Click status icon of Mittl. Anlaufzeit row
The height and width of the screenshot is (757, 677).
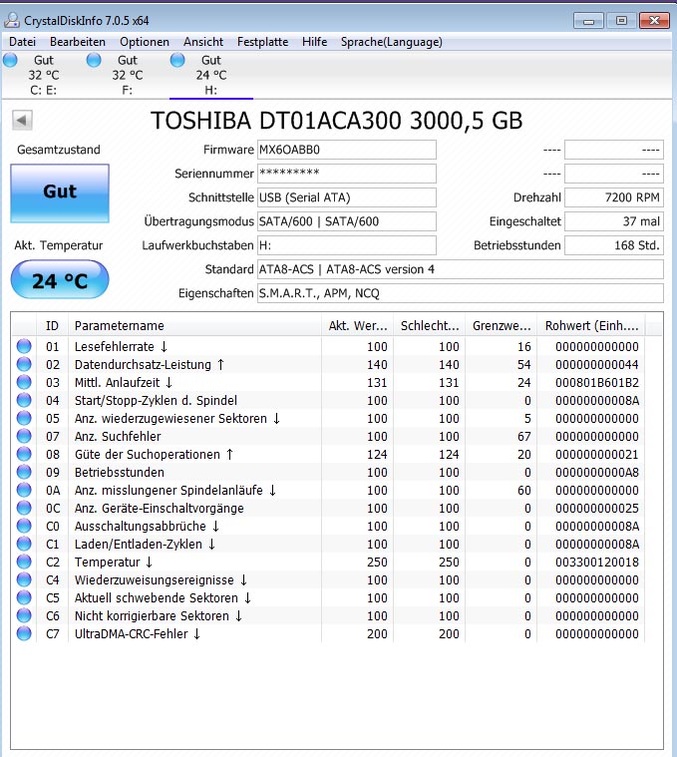click(x=24, y=382)
